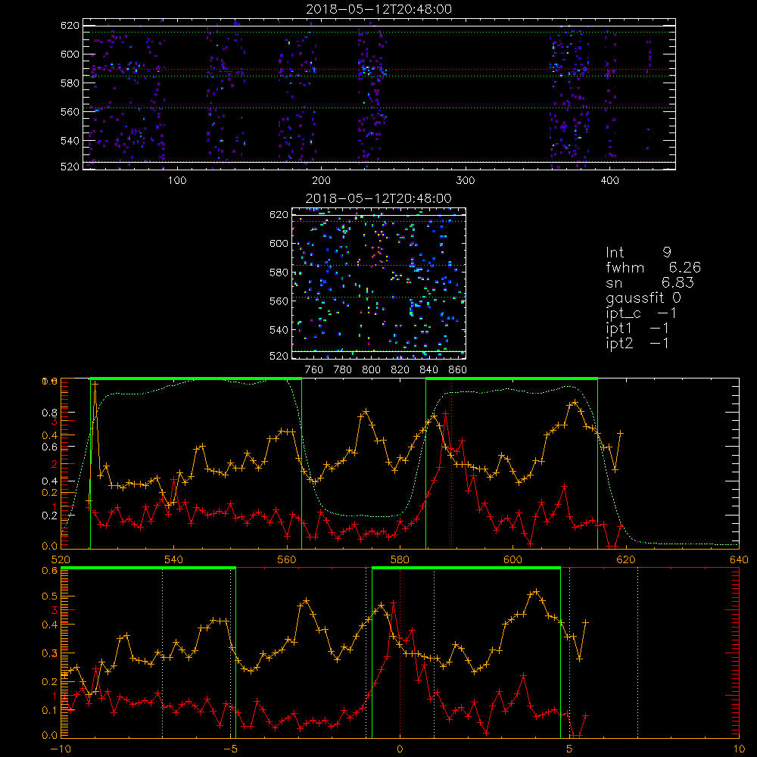The height and width of the screenshot is (757, 757).
Task: Click x-axis label 400 on top plot
Action: [609, 181]
